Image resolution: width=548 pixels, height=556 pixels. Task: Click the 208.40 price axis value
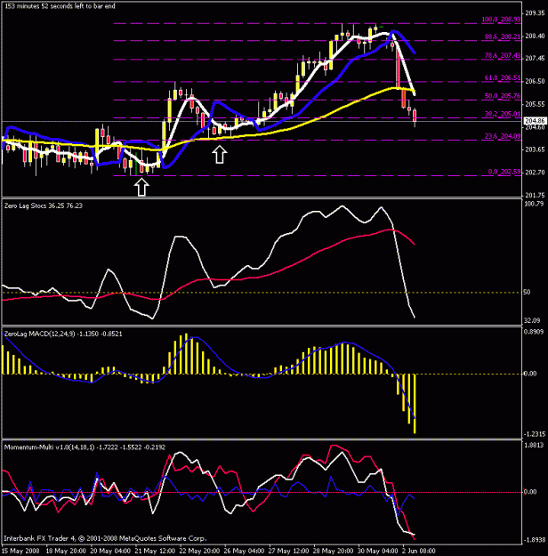pyautogui.click(x=535, y=36)
